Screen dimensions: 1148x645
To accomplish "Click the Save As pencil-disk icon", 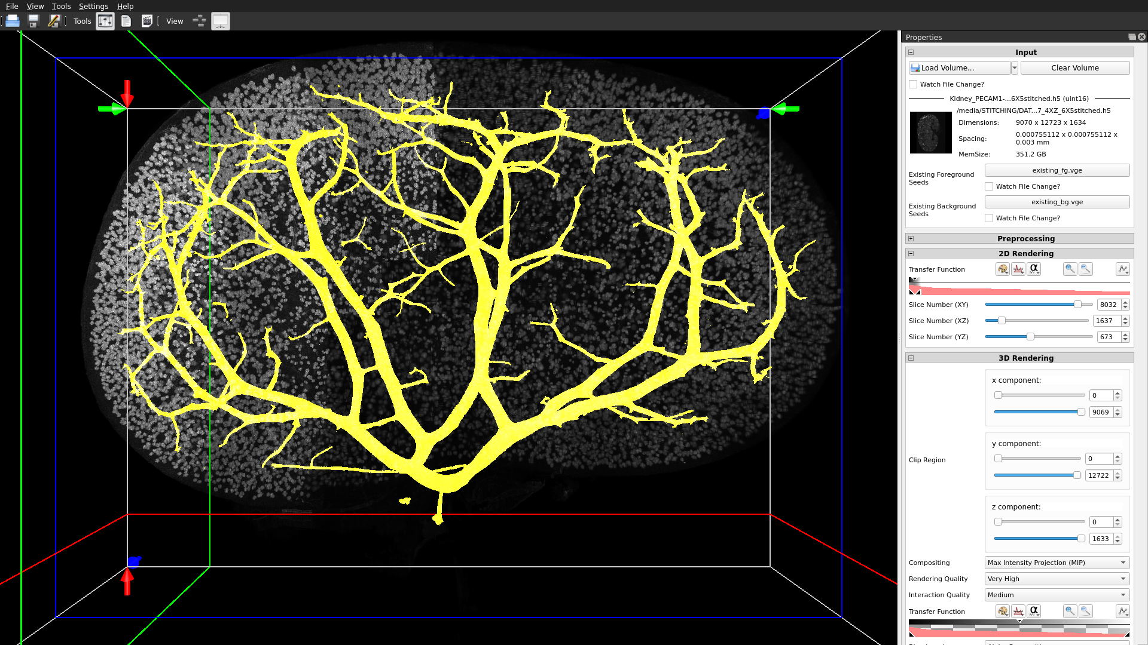I will (54, 21).
